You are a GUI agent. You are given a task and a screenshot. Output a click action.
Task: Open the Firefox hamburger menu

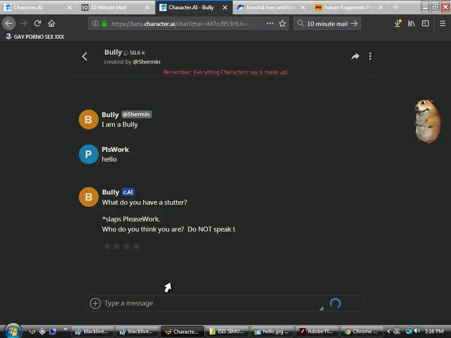[x=443, y=23]
